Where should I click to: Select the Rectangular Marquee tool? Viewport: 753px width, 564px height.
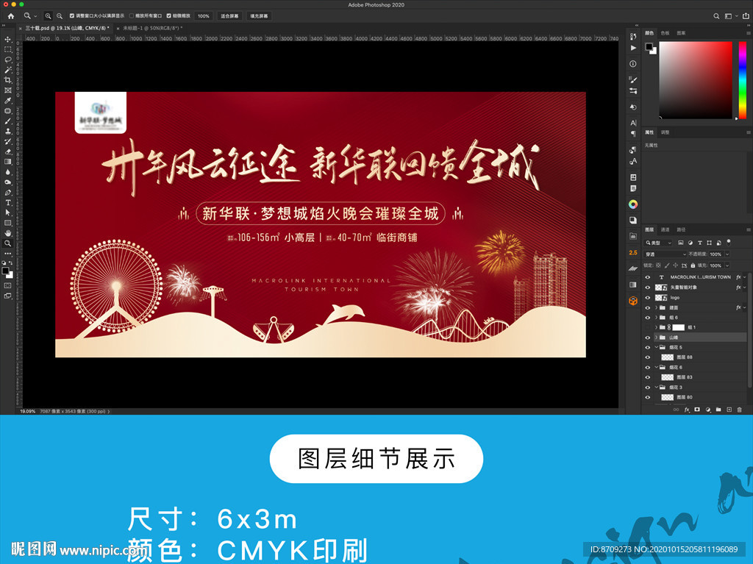tap(7, 49)
